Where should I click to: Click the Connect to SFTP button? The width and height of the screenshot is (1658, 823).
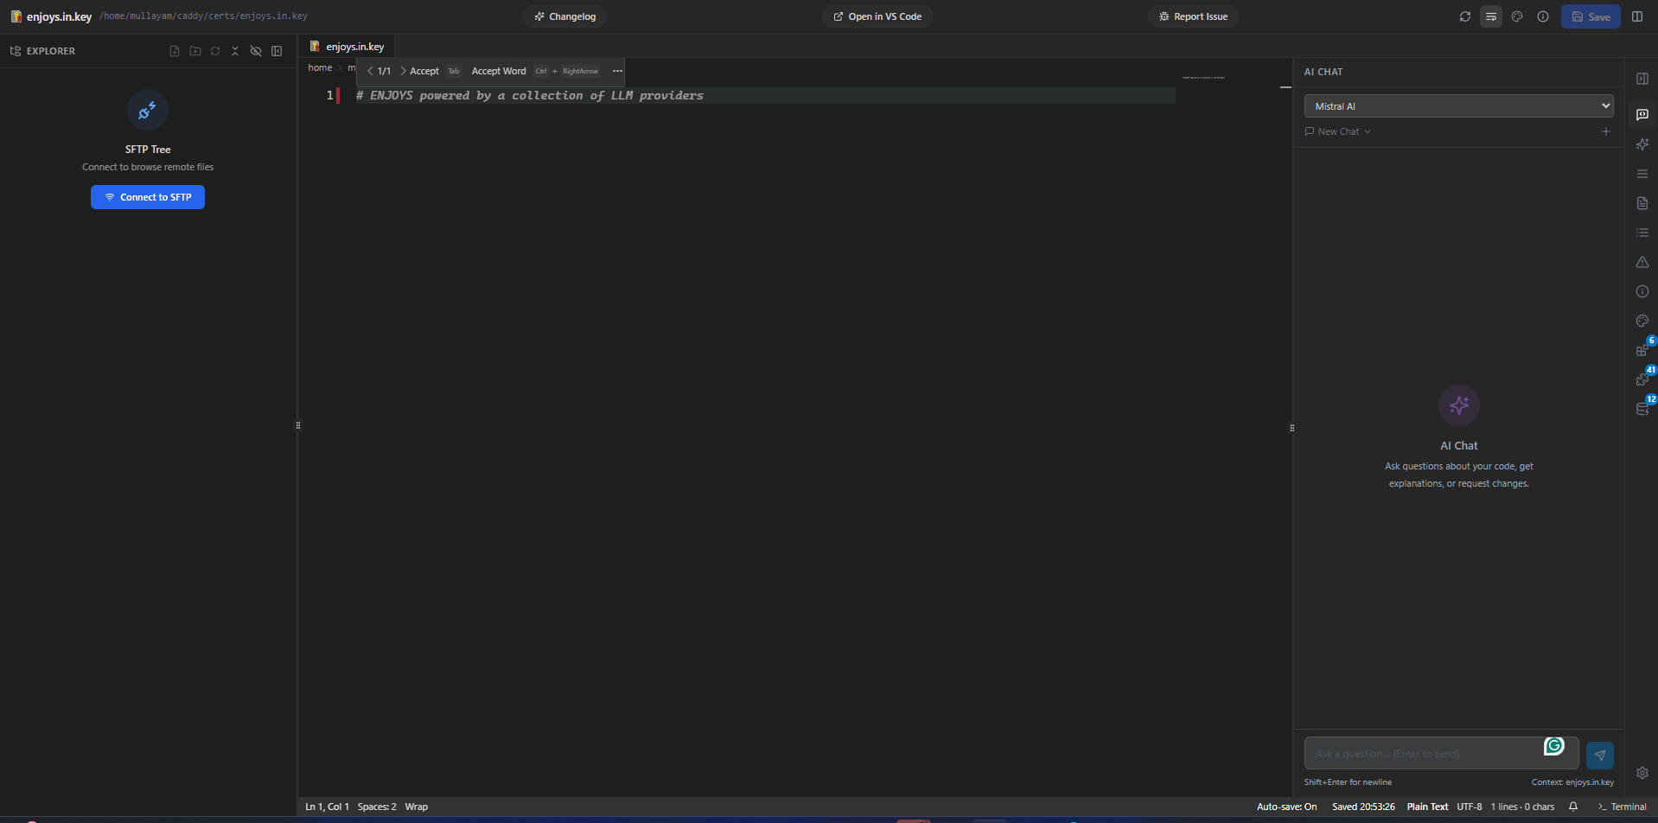tap(148, 197)
